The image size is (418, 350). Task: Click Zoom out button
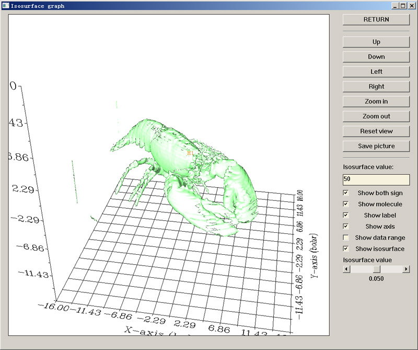[376, 116]
